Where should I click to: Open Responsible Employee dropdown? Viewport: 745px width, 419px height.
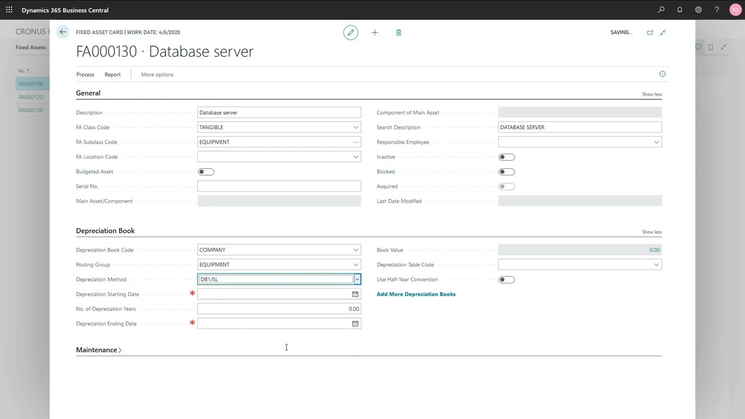[656, 142]
